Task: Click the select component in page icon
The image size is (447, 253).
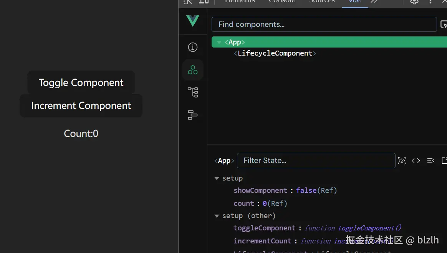Action: tap(444, 25)
